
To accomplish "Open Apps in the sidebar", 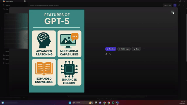I will 6,59.
